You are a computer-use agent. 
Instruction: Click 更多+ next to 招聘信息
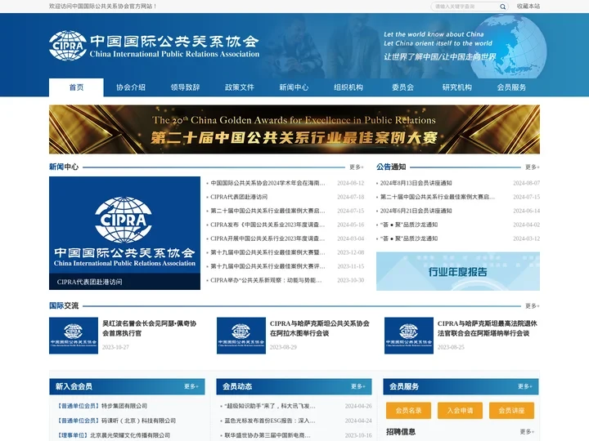pyautogui.click(x=527, y=432)
